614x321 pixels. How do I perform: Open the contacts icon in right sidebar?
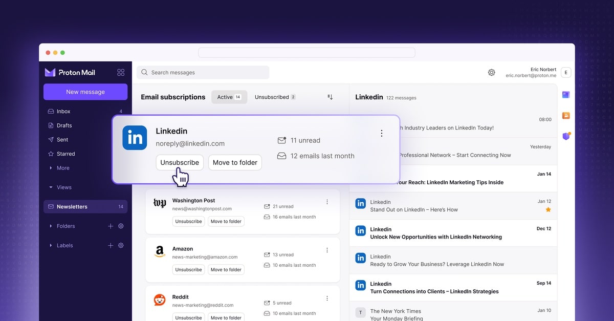(566, 115)
